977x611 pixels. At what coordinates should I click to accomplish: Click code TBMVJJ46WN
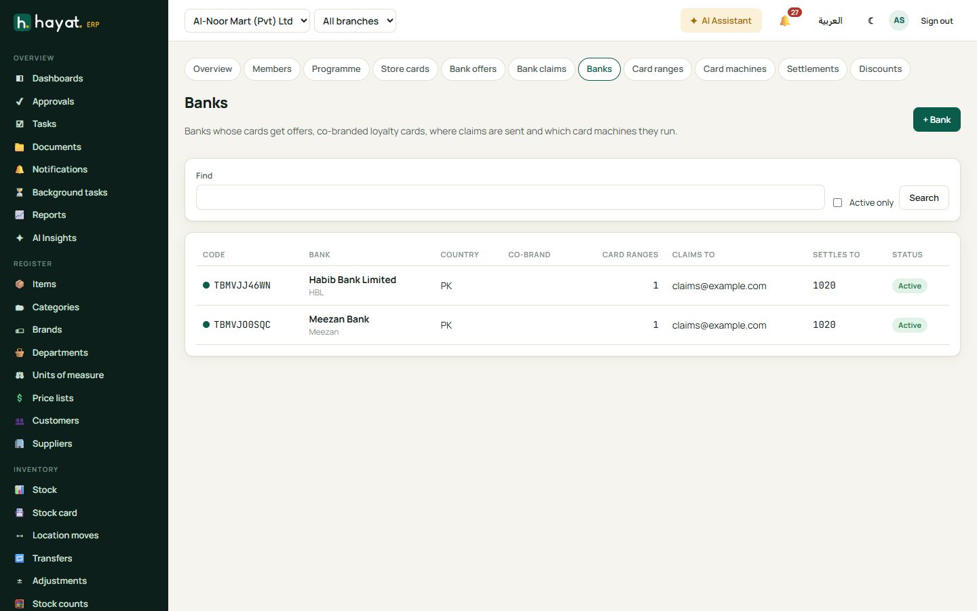(242, 286)
